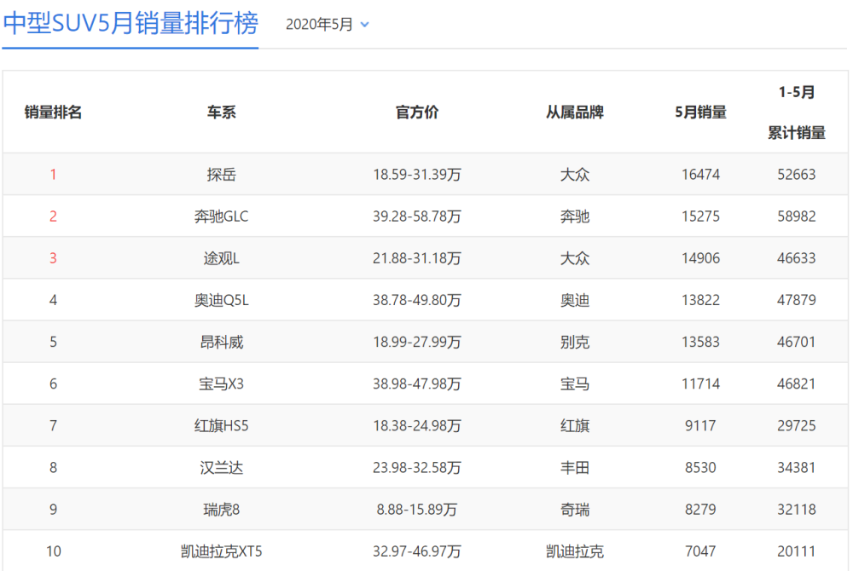Click cumulative sales value 34381

pos(797,467)
